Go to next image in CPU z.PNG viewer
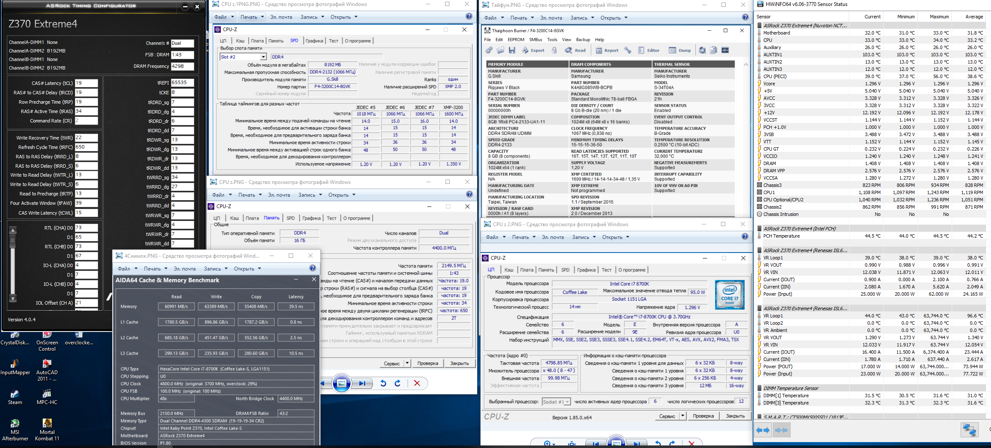 (362, 383)
